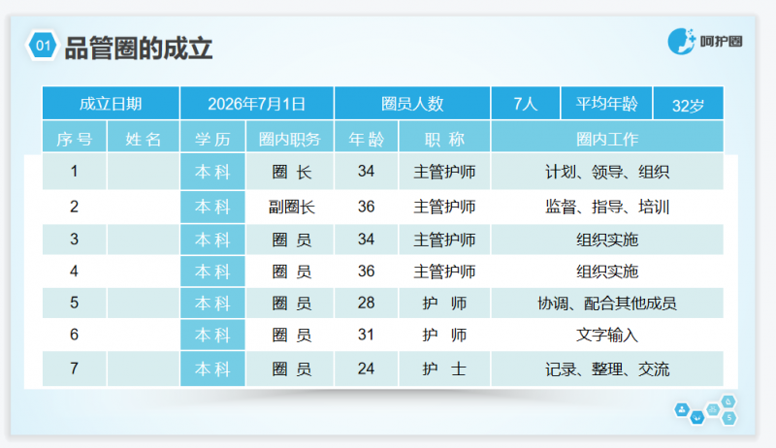Click the 本科 cell in row 6
The image size is (776, 448).
tap(212, 335)
